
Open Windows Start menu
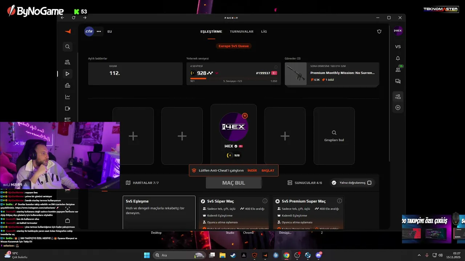[x=147, y=255]
